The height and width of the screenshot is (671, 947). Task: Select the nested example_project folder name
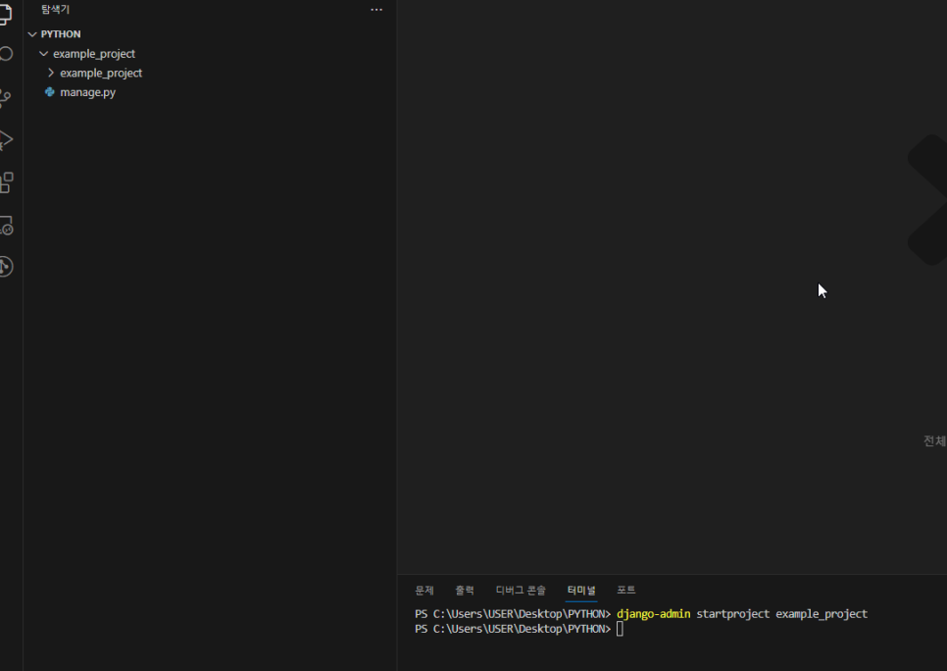pos(101,74)
